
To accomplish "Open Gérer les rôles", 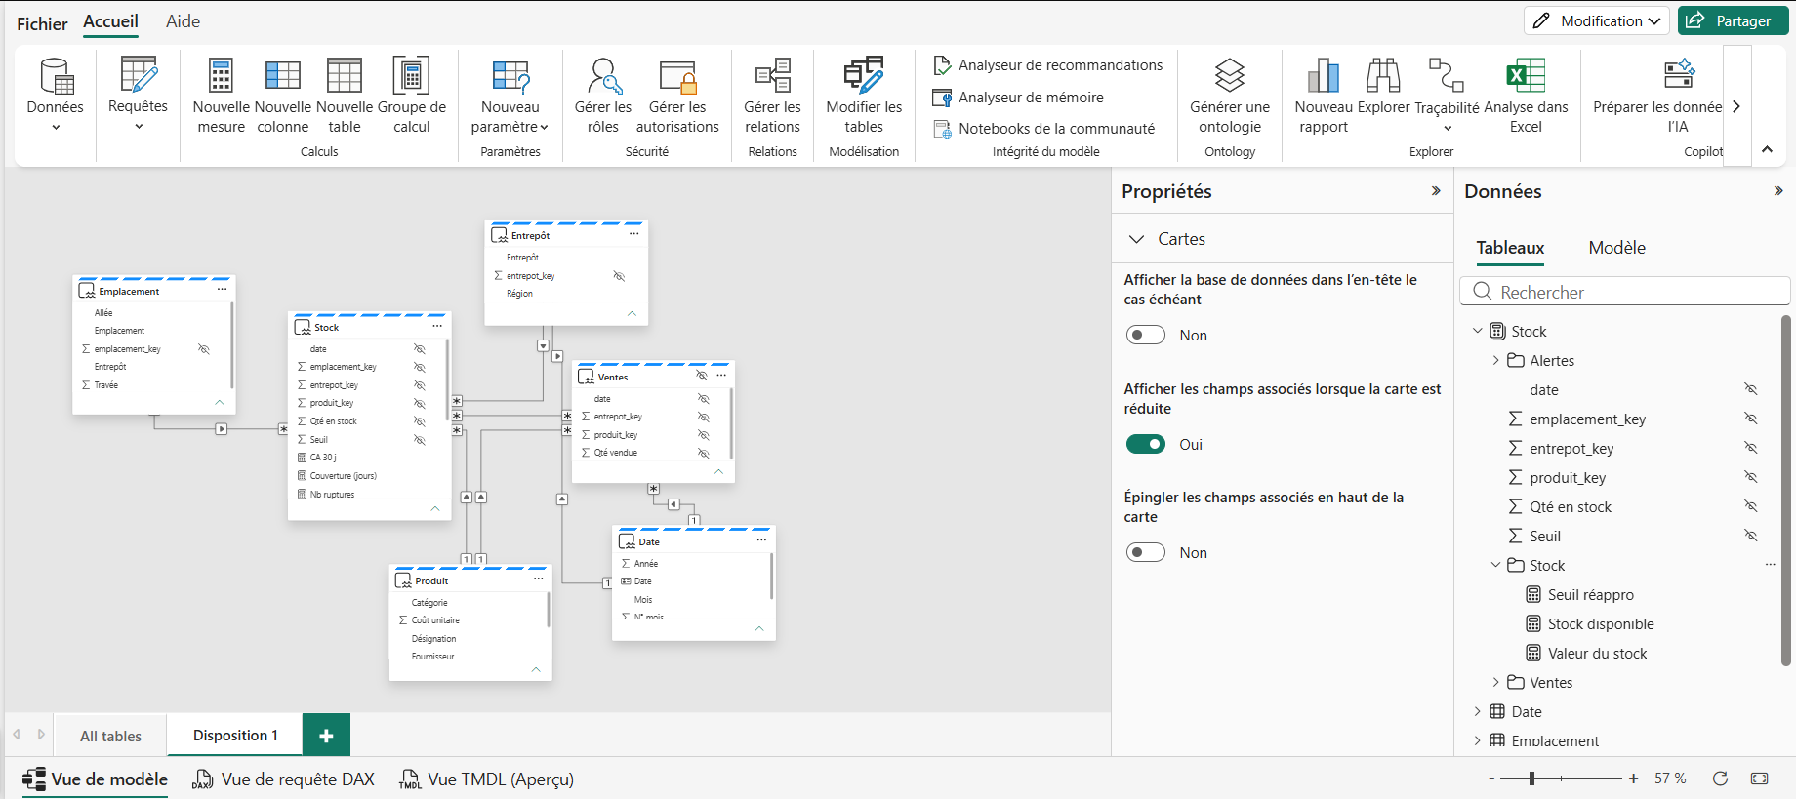I will click(x=603, y=96).
